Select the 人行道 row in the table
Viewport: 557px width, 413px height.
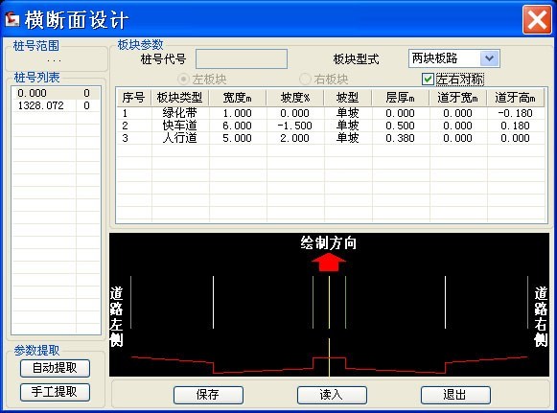pyautogui.click(x=331, y=138)
